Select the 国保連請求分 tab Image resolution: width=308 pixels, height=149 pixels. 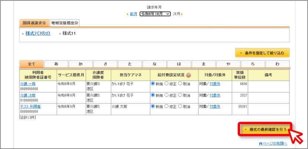[x=34, y=23]
